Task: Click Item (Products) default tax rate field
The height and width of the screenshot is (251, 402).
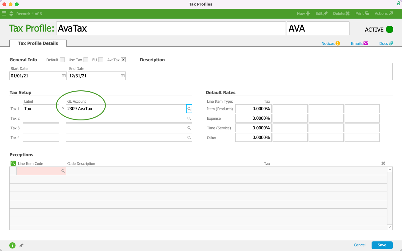Action: pos(253,109)
